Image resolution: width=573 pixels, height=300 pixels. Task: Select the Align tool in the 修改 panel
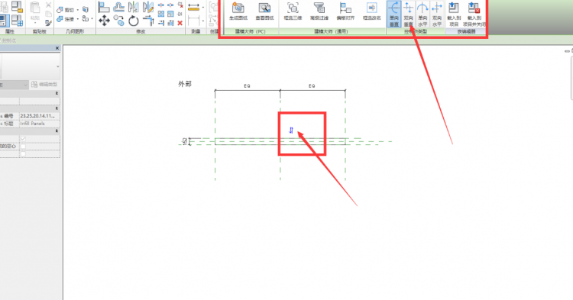(104, 7)
